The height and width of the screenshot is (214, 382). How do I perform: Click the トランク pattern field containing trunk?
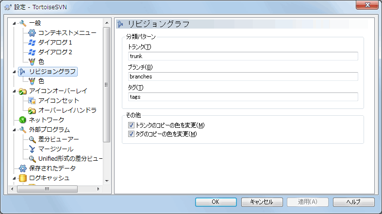[x=243, y=56]
